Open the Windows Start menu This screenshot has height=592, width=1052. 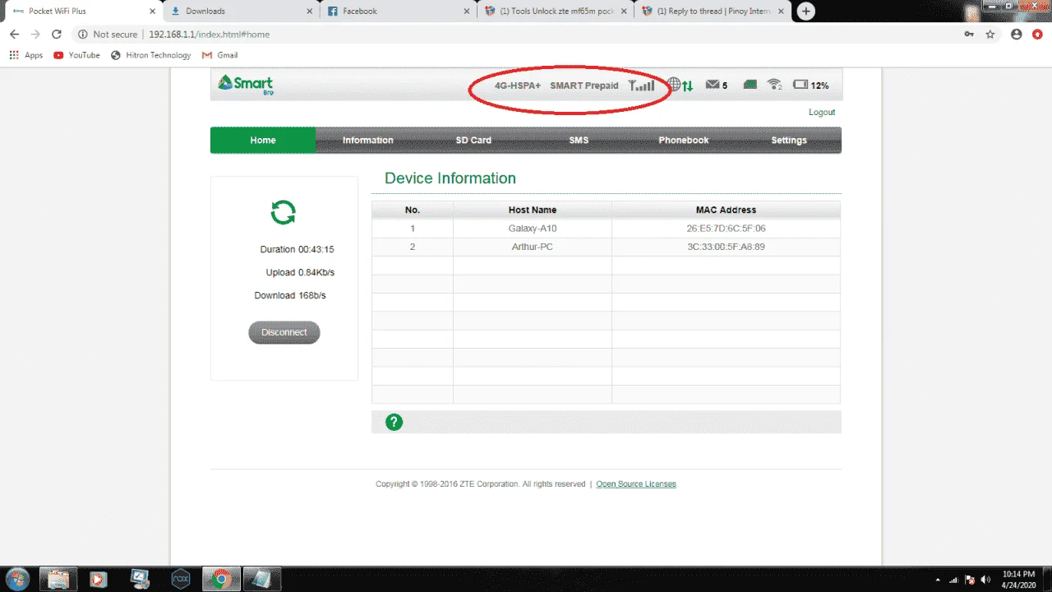tap(16, 579)
